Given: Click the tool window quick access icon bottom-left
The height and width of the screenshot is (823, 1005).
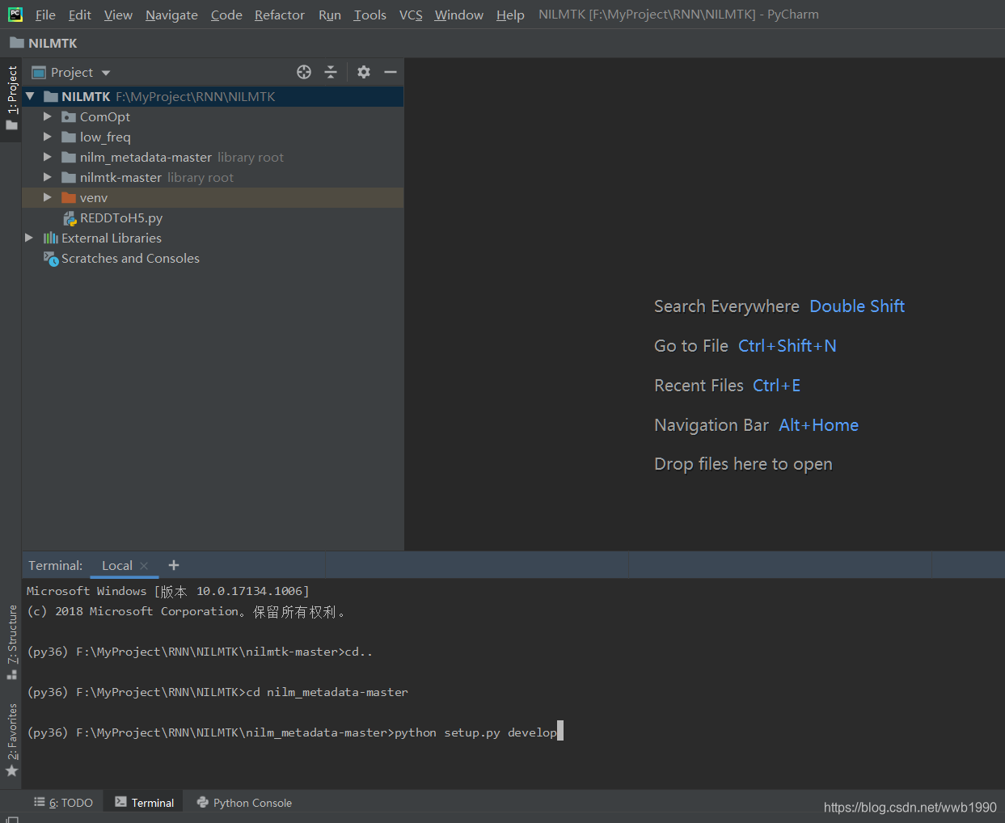Looking at the screenshot, I should (x=12, y=819).
